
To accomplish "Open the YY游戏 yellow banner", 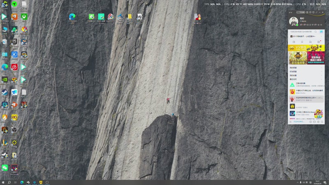I will point(306,48).
